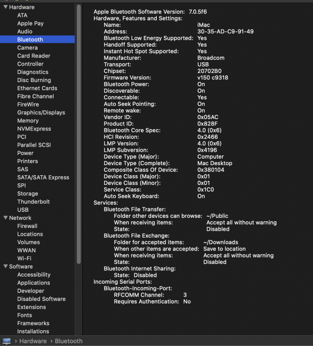Viewport: 313px width, 346px height.
Task: Open USB hardware entry
Action: coord(23,210)
